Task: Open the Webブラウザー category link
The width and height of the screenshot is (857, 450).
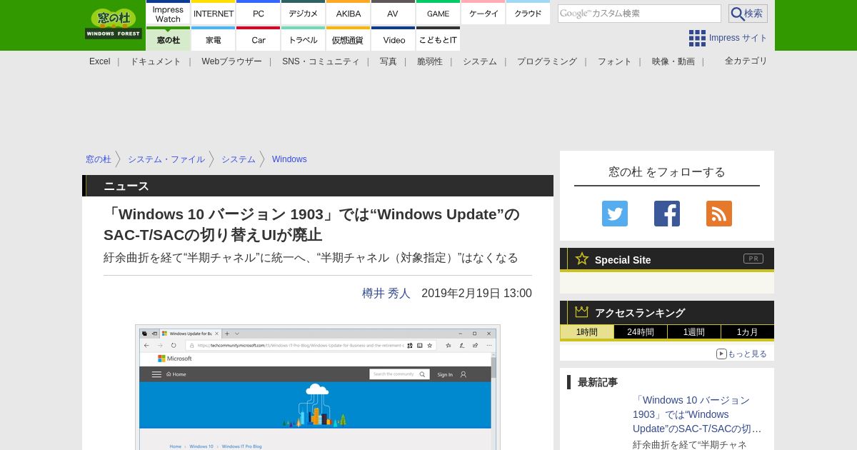Action: 232,61
